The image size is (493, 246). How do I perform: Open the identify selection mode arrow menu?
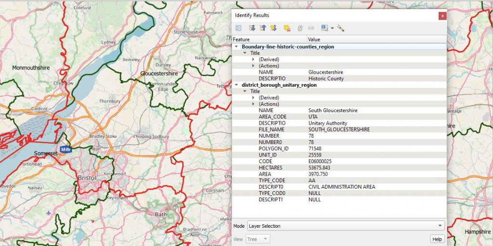pos(332,28)
